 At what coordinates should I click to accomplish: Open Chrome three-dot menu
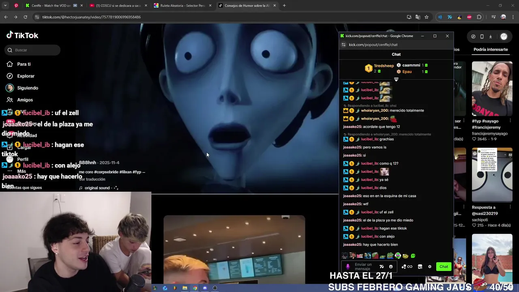click(513, 17)
